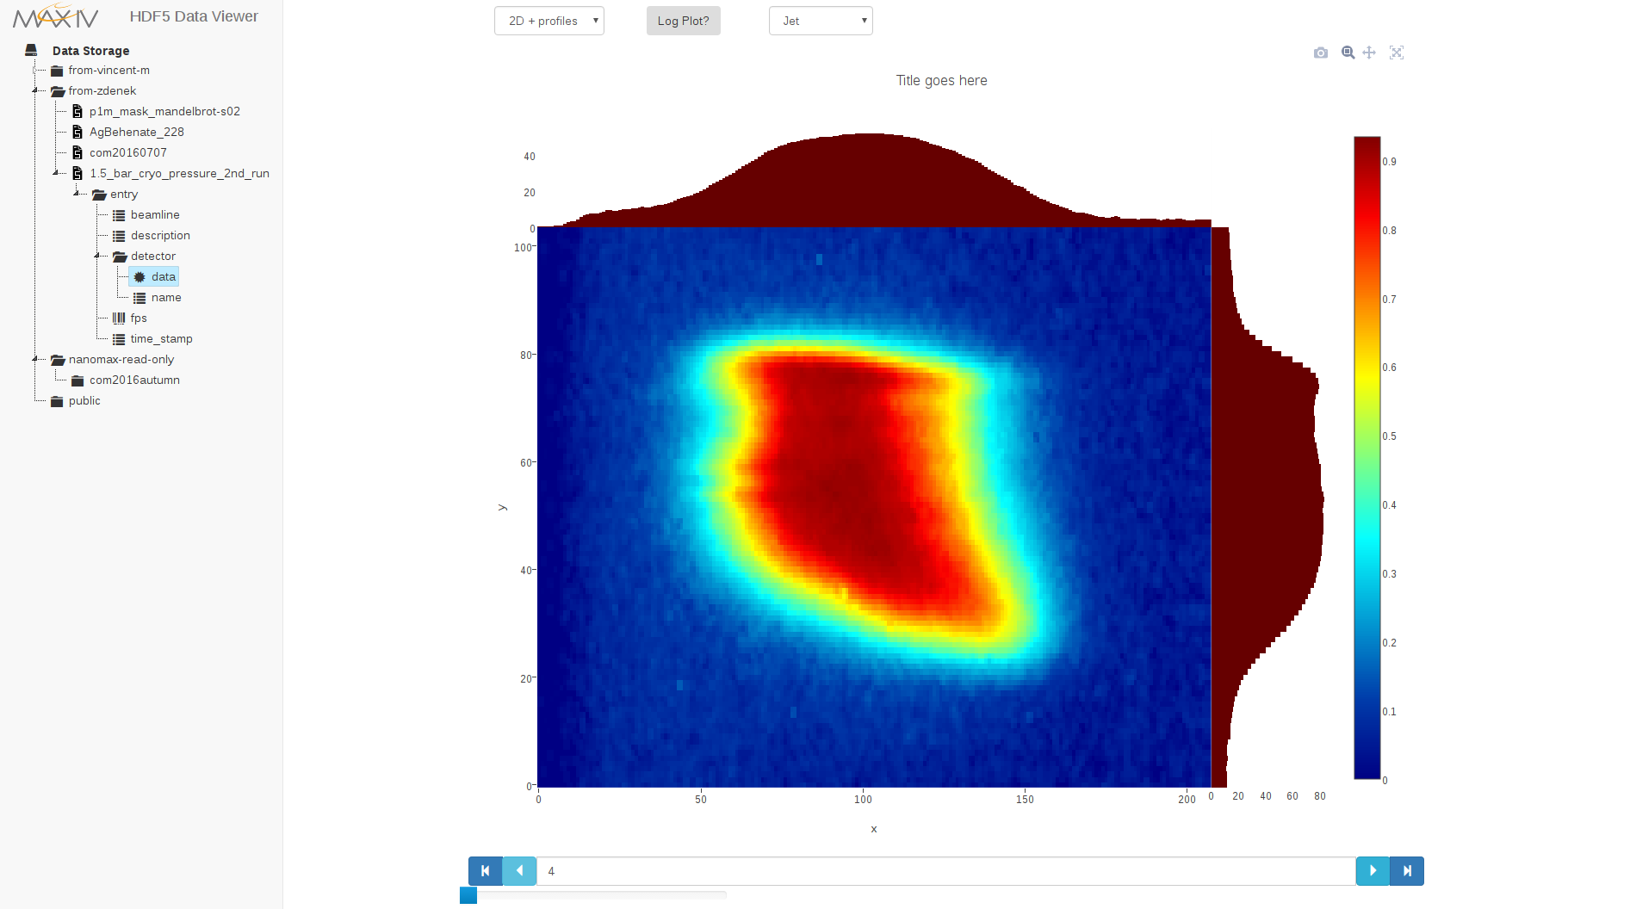Click the heatmap image center
This screenshot has width=1630, height=909.
874,507
